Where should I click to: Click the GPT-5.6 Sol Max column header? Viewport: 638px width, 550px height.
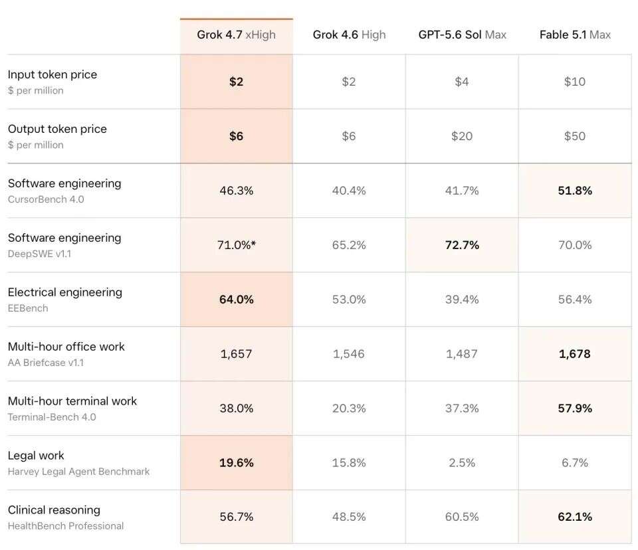coord(463,35)
